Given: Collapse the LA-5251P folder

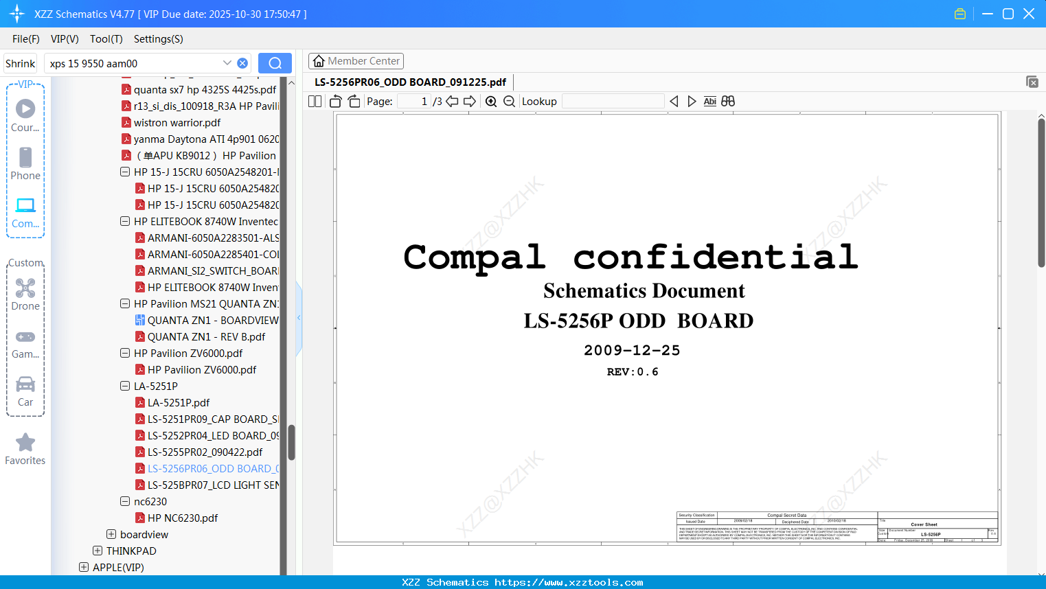Looking at the screenshot, I should (125, 386).
